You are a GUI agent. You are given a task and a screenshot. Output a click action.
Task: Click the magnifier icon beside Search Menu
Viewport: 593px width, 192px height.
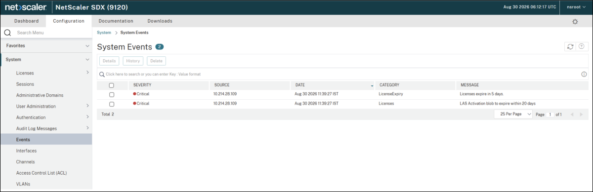[x=7, y=33]
